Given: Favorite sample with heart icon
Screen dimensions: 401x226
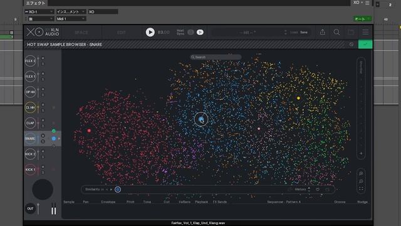Looking at the screenshot, I should pyautogui.click(x=318, y=190).
